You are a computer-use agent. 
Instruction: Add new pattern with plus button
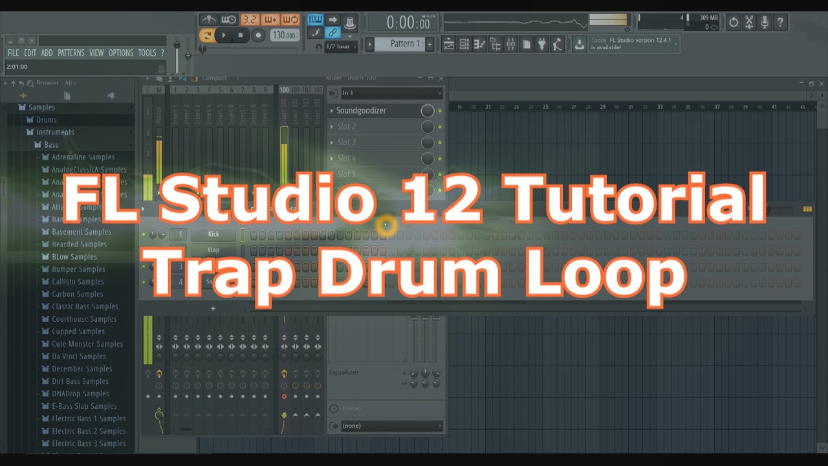pos(429,44)
